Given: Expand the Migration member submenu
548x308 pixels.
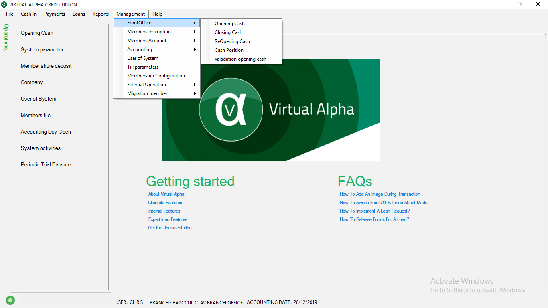Looking at the screenshot, I should click(157, 93).
